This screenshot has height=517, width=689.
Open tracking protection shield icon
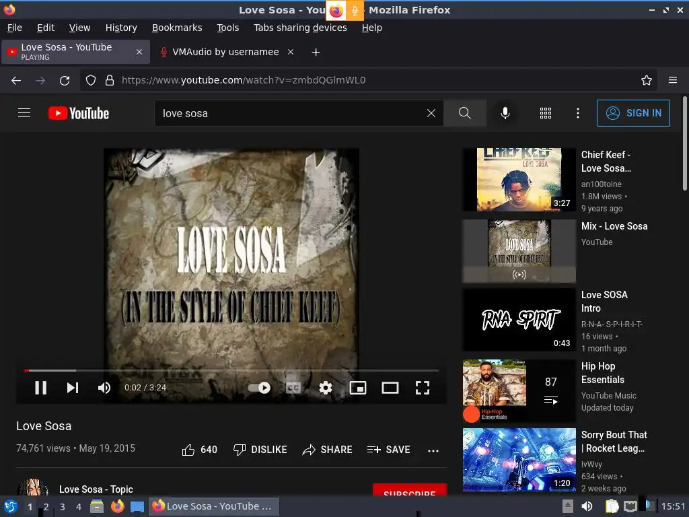91,80
